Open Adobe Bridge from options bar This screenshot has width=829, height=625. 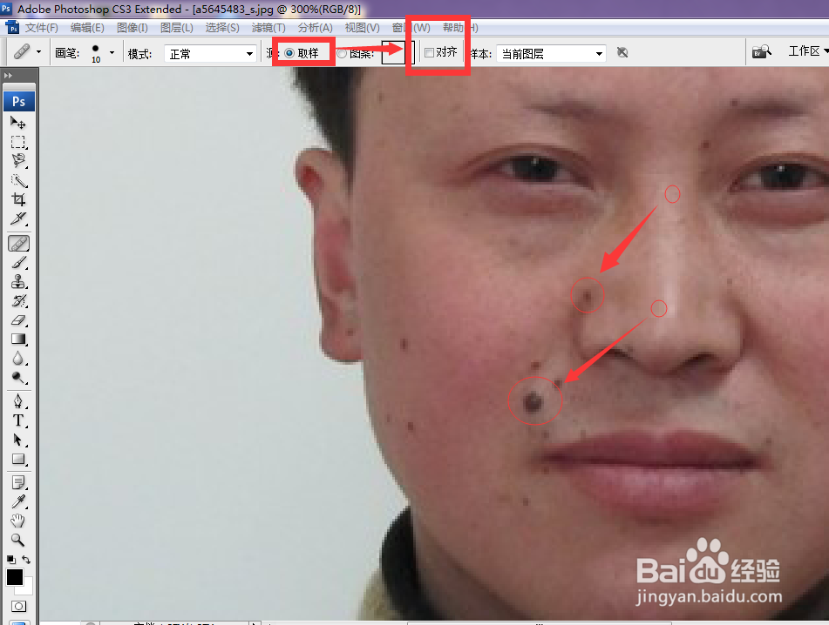[x=762, y=51]
